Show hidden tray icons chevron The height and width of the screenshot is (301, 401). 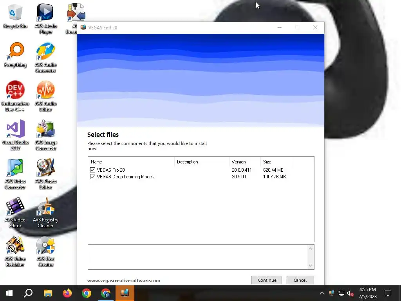322,293
